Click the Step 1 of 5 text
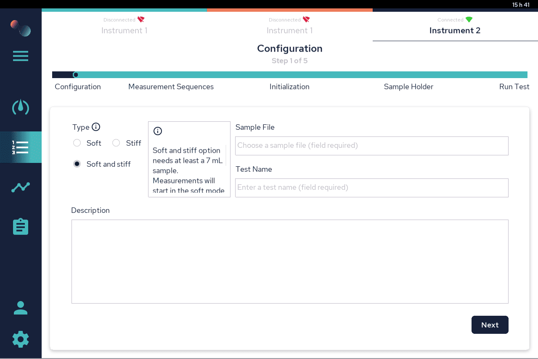 (289, 61)
